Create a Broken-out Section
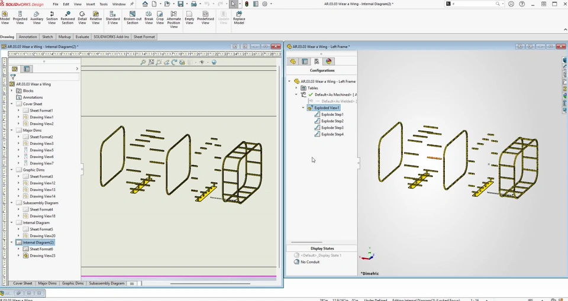The height and width of the screenshot is (301, 568). tap(133, 17)
